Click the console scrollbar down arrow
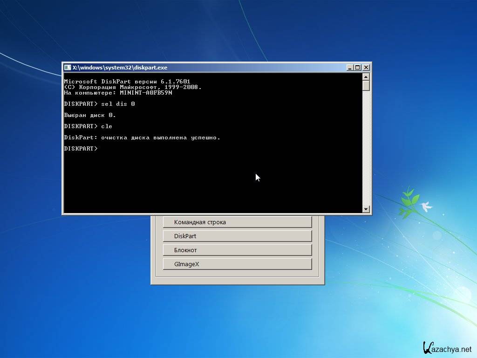477x358 pixels. 366,209
